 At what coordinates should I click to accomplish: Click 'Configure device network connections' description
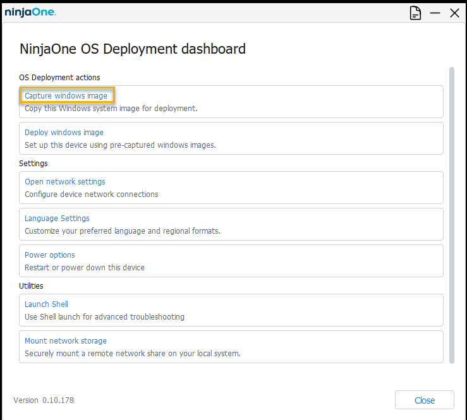tap(92, 195)
